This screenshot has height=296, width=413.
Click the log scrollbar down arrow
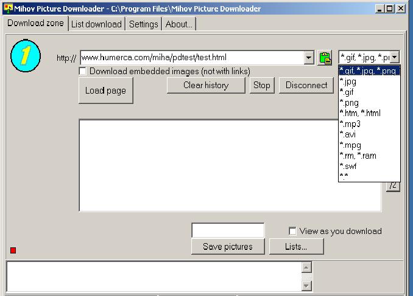click(306, 286)
